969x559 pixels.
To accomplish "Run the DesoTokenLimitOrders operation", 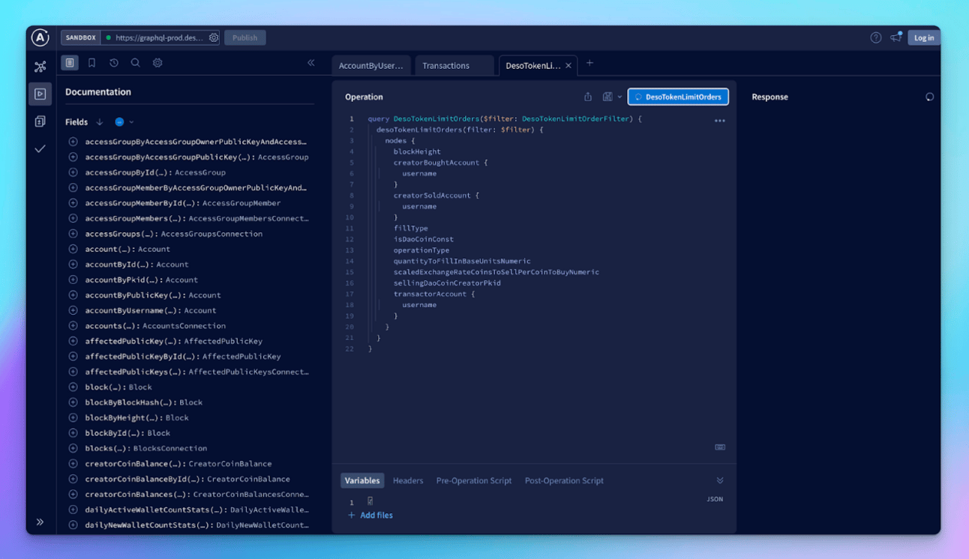I will [x=678, y=97].
